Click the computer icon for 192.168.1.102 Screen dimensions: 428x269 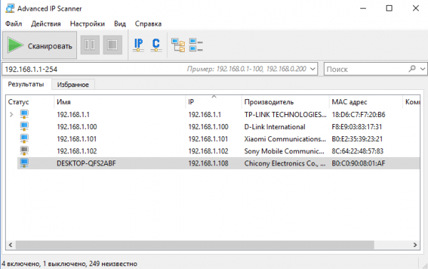coord(24,151)
